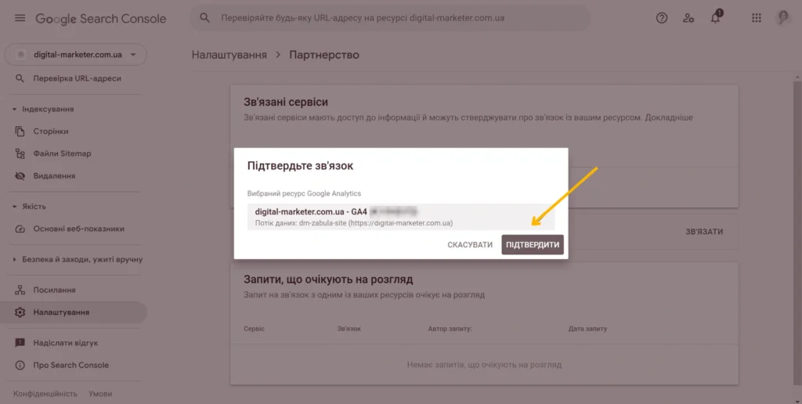Click the ЗВ'ЯЗАТИ button

click(704, 232)
